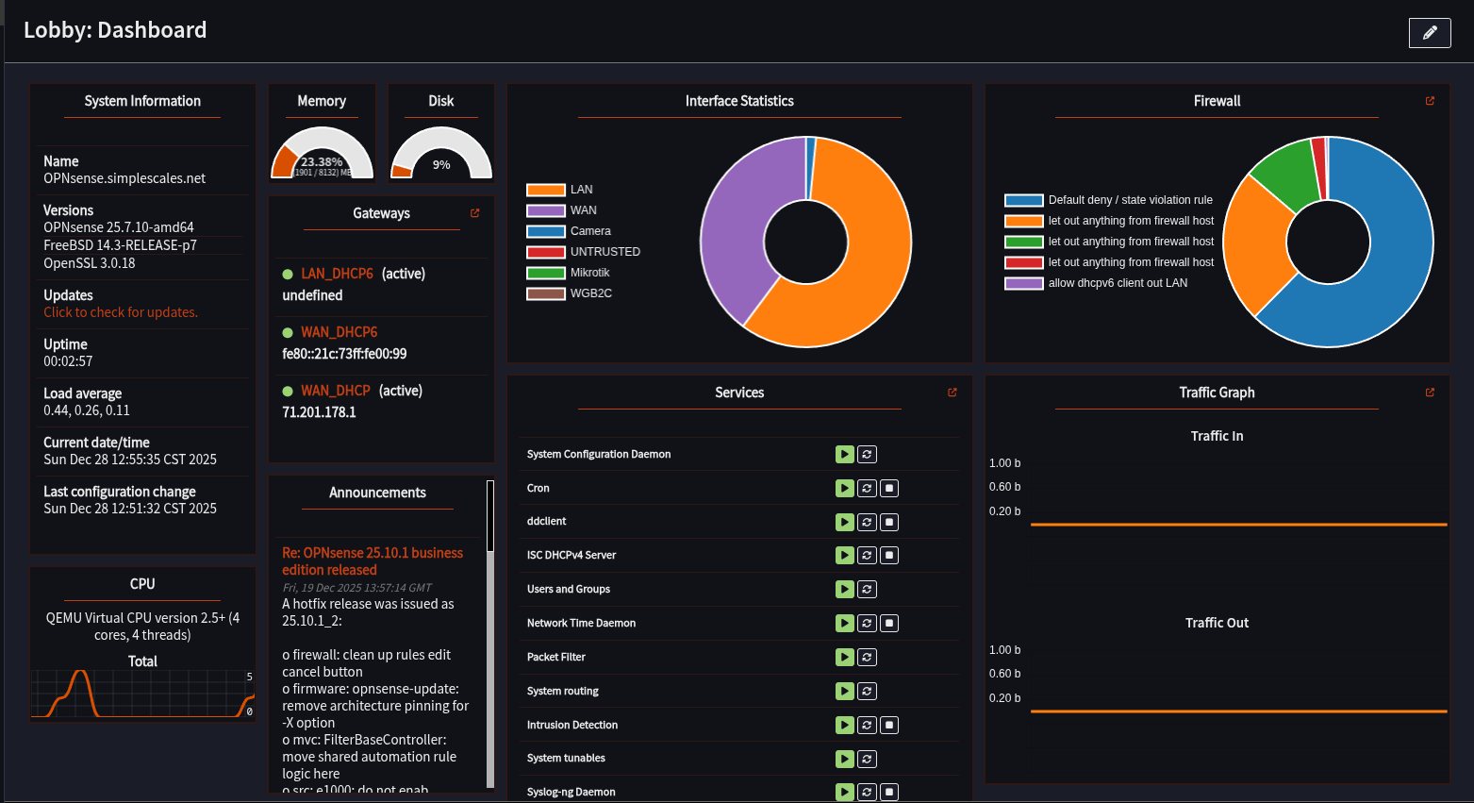
Task: Stop the Intrusion Detection service
Action: tap(889, 726)
